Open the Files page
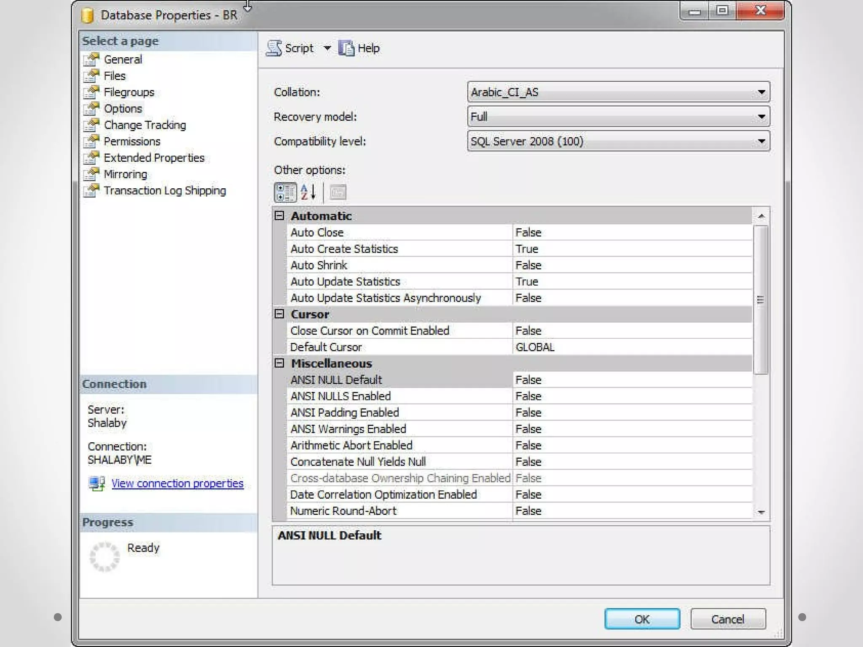Screen dimensions: 863x647 pyautogui.click(x=115, y=76)
